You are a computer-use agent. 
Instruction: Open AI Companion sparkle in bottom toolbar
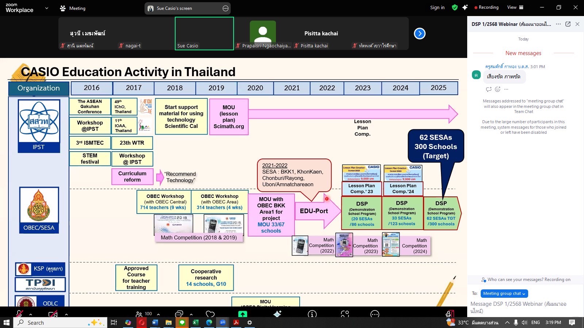coord(277,314)
